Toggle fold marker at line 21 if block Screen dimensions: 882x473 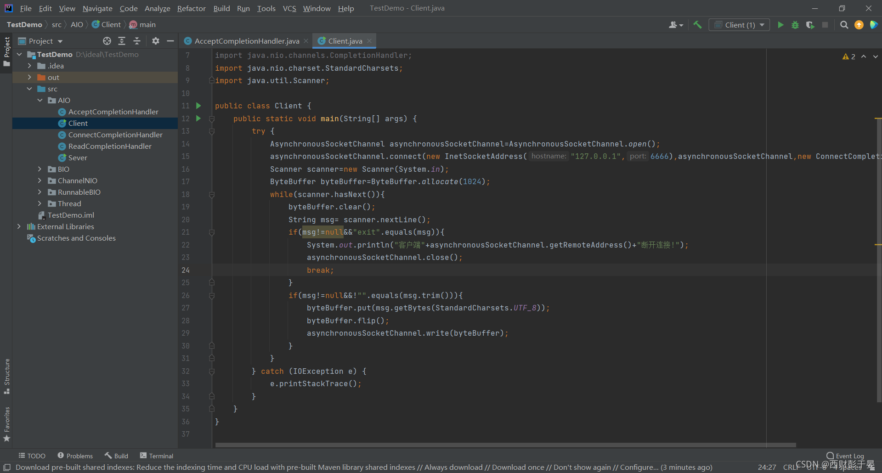[212, 232]
